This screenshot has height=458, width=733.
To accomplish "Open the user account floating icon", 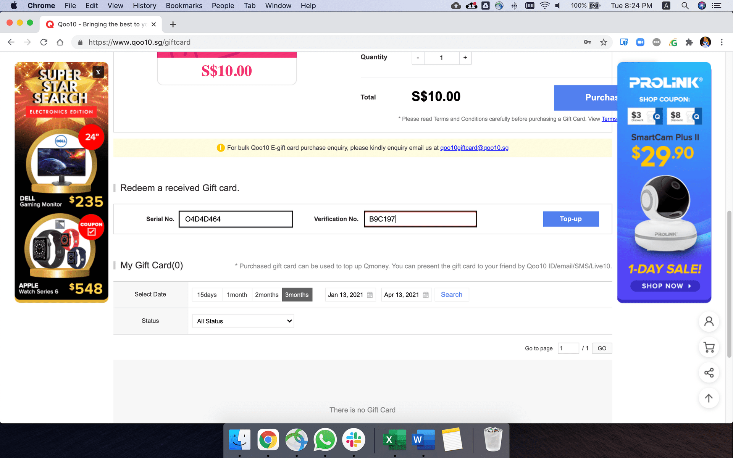I will [709, 321].
